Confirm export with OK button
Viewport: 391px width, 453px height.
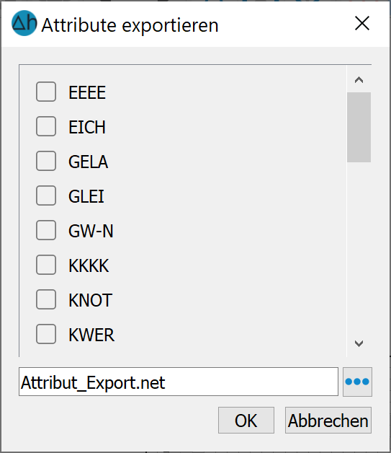coord(246,421)
